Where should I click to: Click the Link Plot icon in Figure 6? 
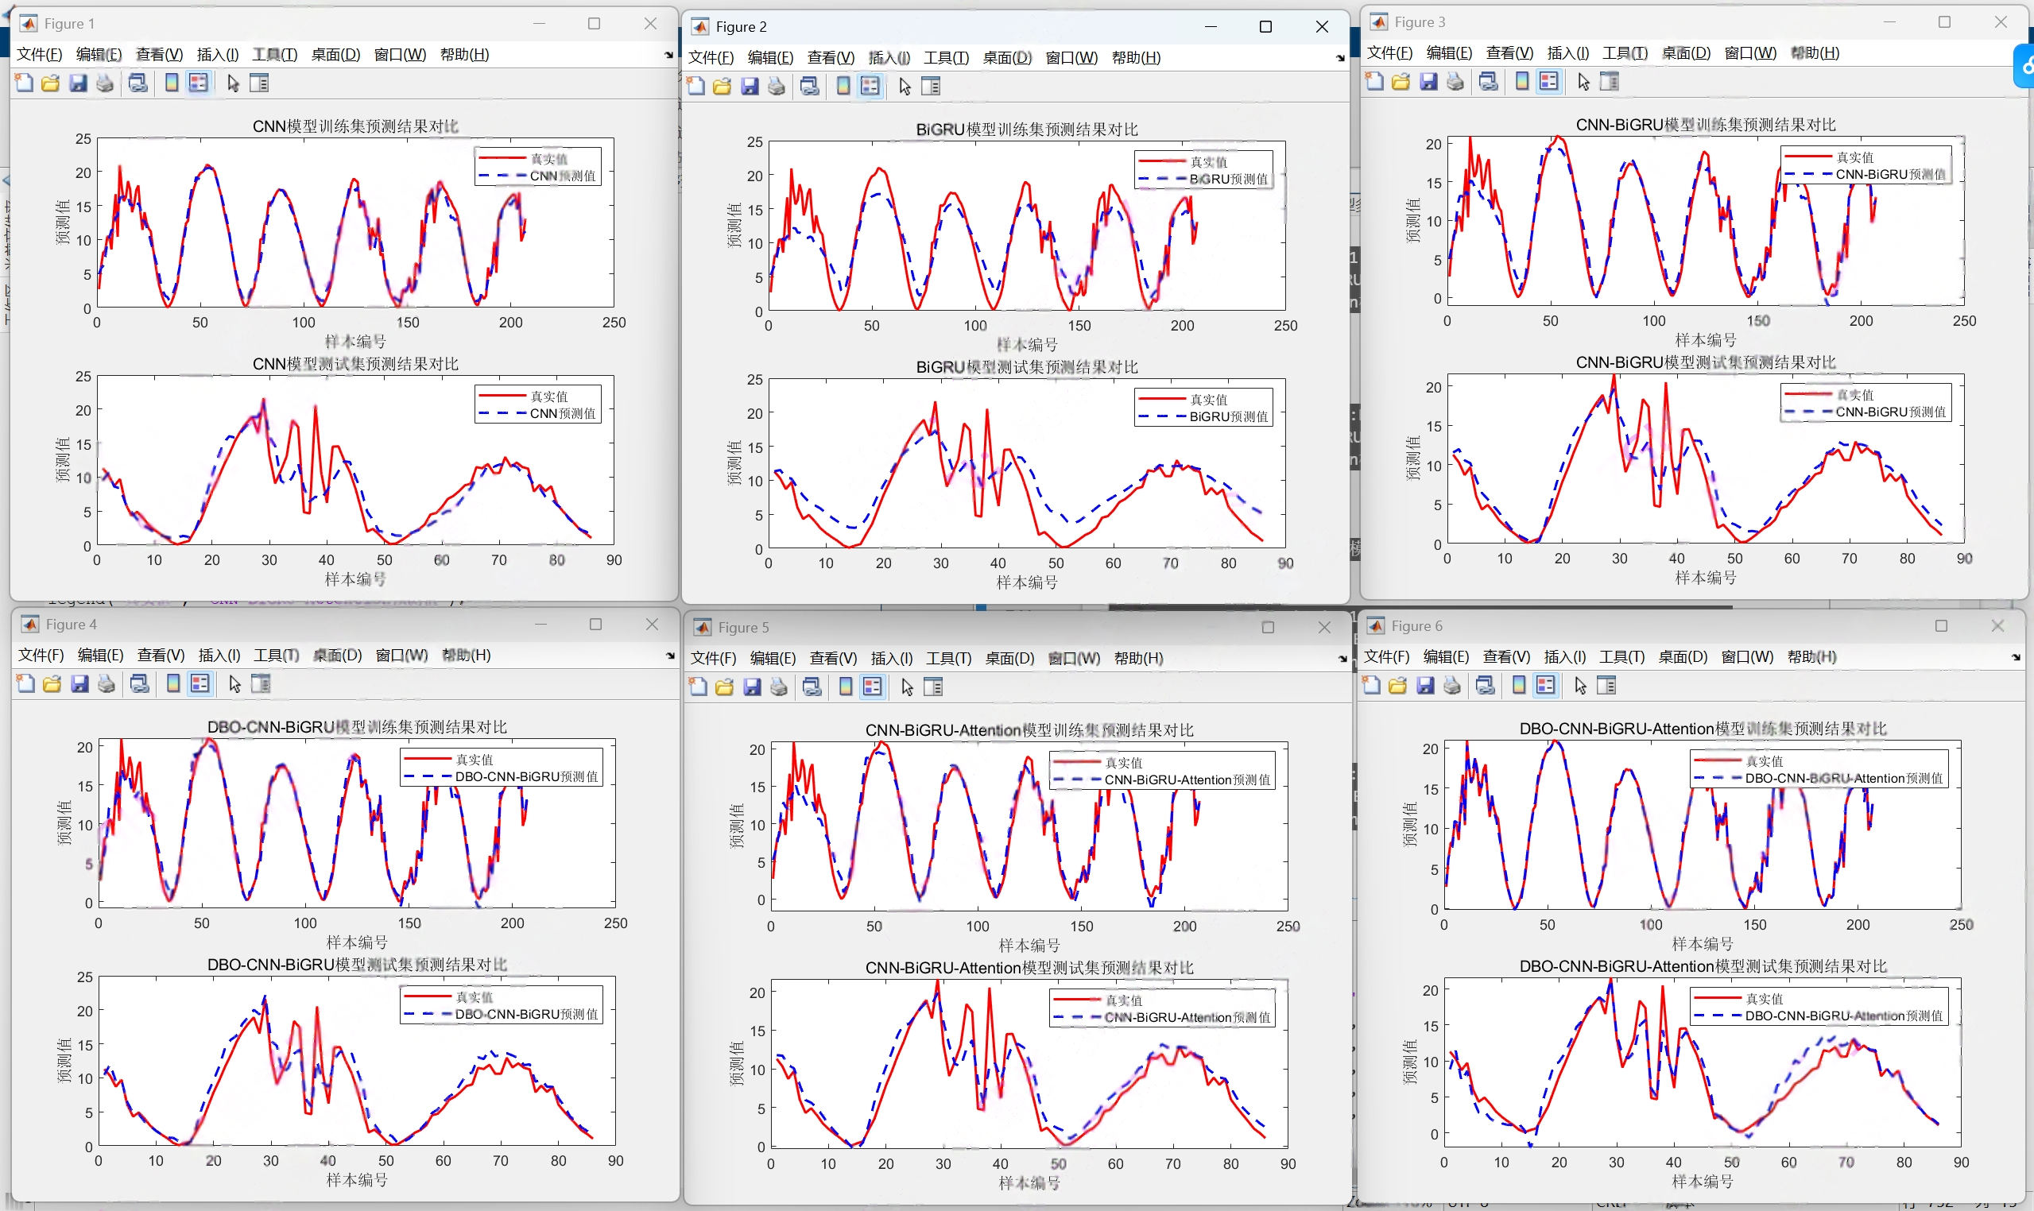(x=1486, y=686)
